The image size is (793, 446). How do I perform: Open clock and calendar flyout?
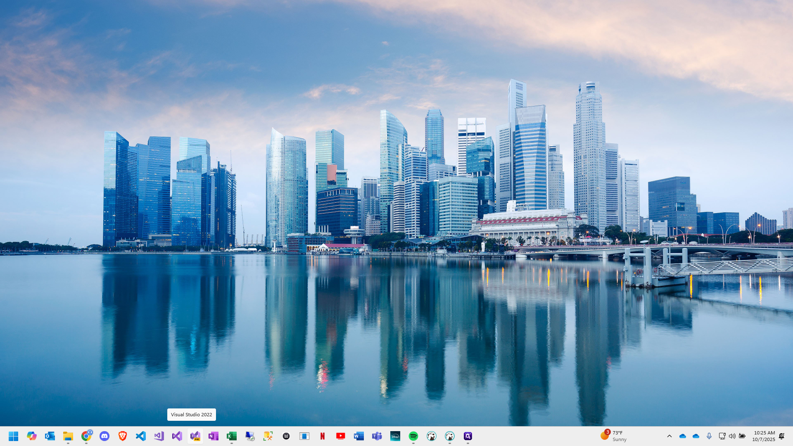tap(764, 436)
